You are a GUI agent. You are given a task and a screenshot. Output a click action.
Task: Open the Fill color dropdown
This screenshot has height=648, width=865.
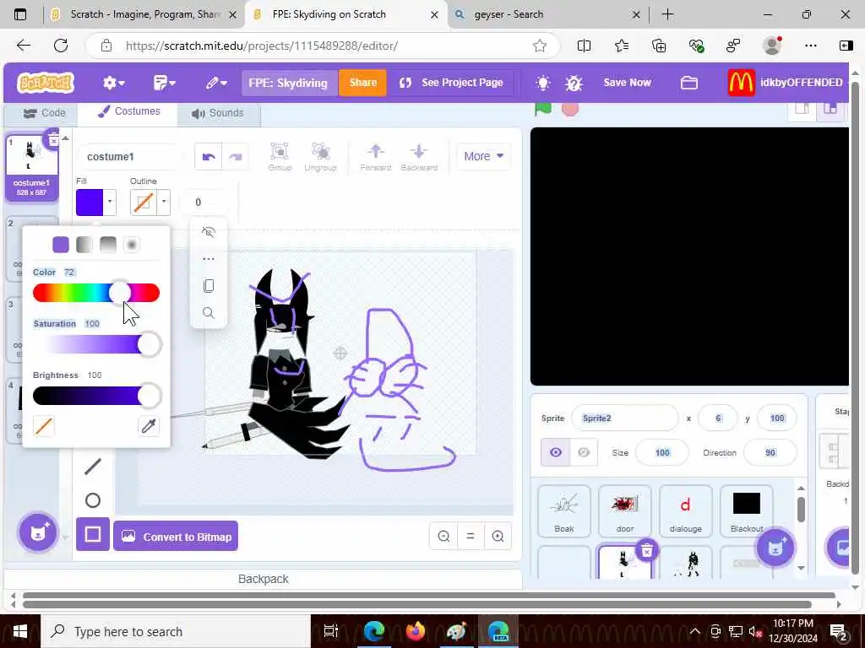pos(110,202)
